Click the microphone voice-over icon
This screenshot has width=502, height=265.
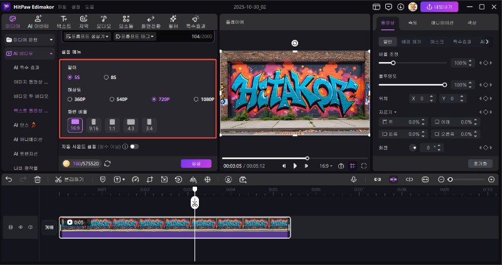point(353,179)
